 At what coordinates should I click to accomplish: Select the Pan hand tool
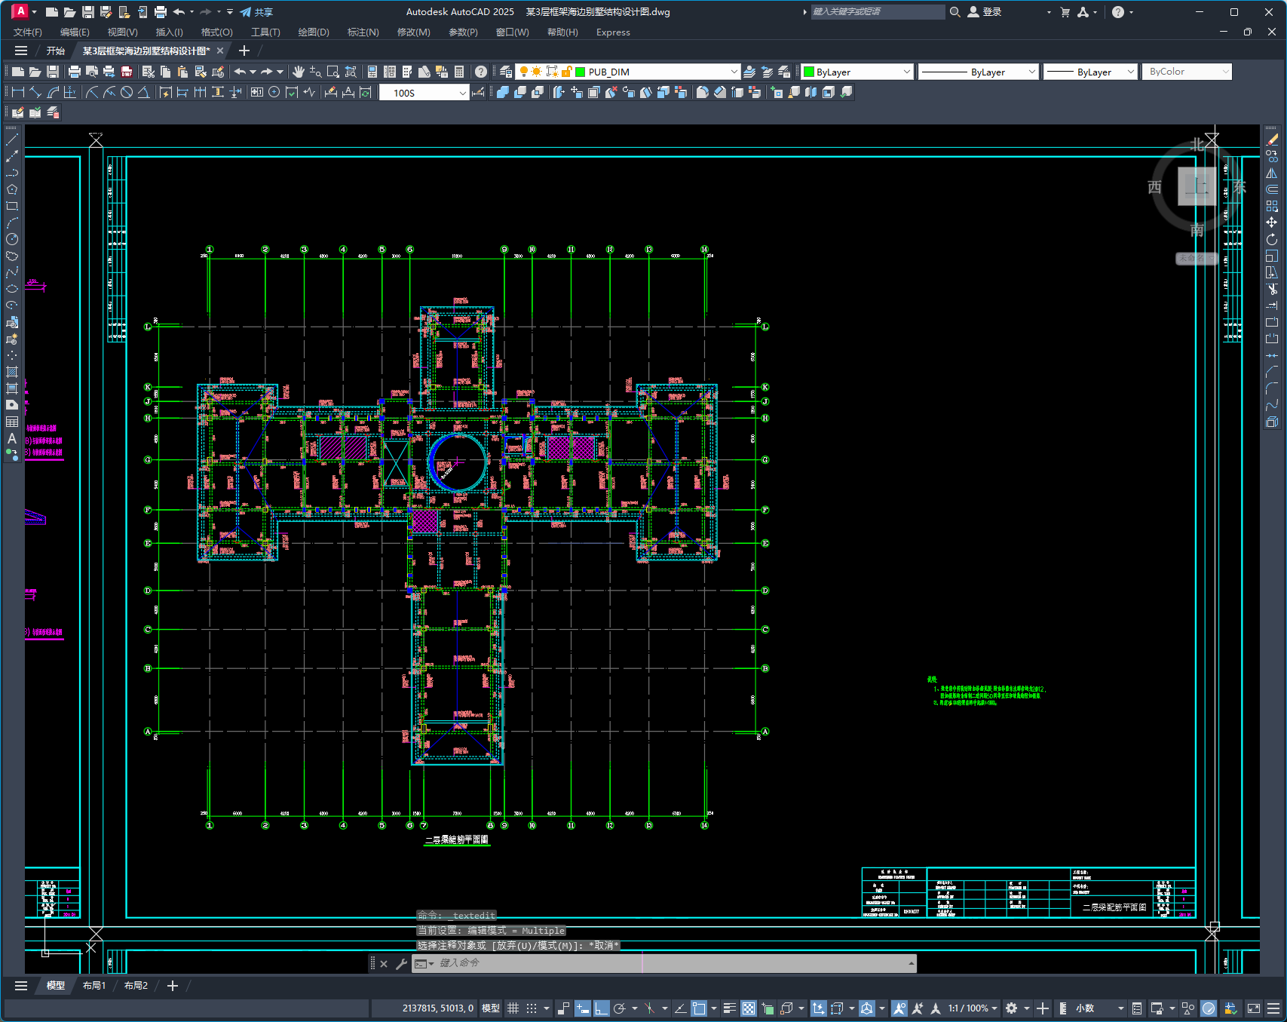tap(299, 72)
